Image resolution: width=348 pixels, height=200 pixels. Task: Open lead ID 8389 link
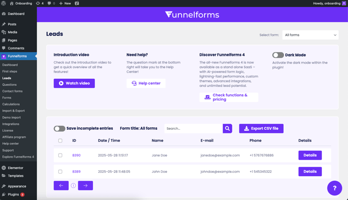tap(76, 172)
